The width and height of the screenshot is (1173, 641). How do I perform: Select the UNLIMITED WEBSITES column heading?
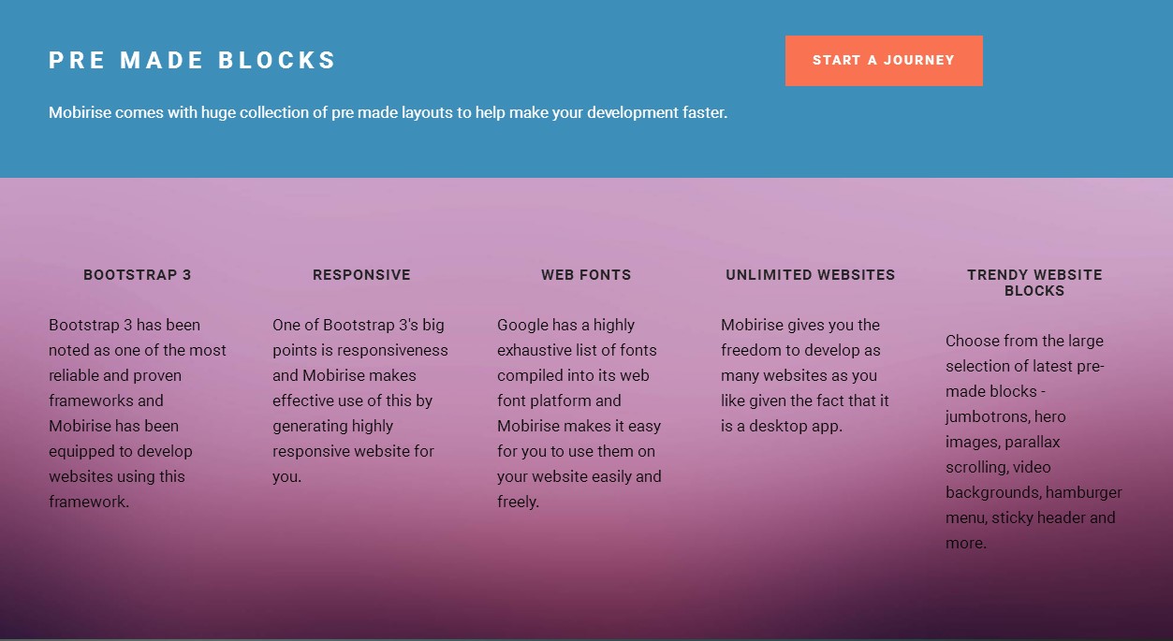[811, 275]
